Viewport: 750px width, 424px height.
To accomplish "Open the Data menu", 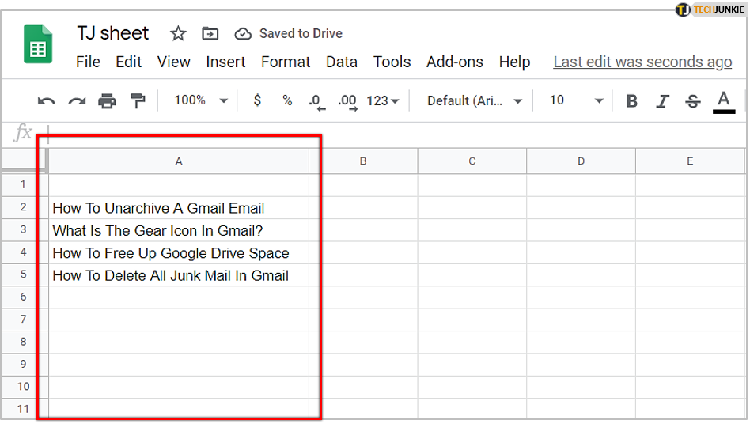I will pyautogui.click(x=342, y=62).
